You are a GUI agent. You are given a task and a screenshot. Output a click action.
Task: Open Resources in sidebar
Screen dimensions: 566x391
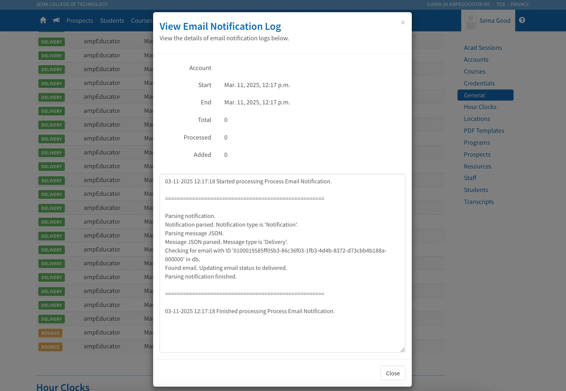[x=478, y=166]
